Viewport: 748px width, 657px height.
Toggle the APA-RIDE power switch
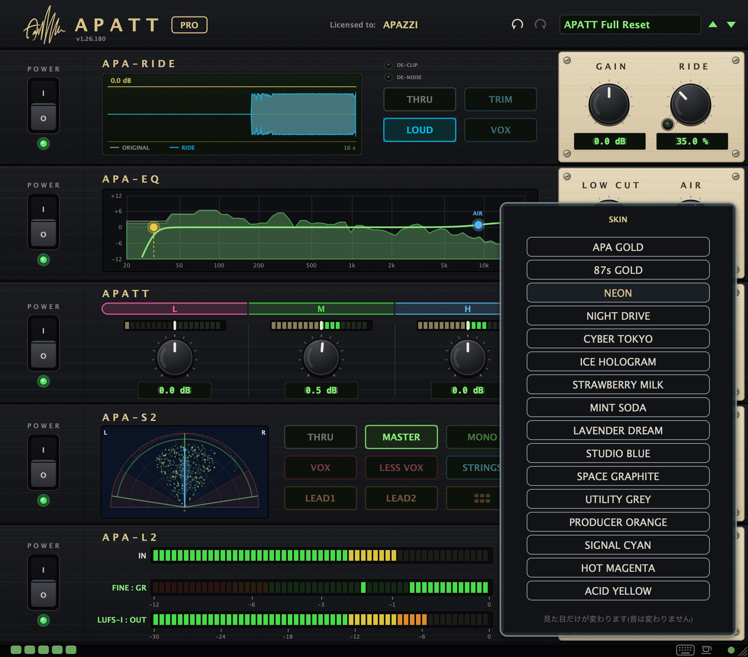tap(43, 105)
